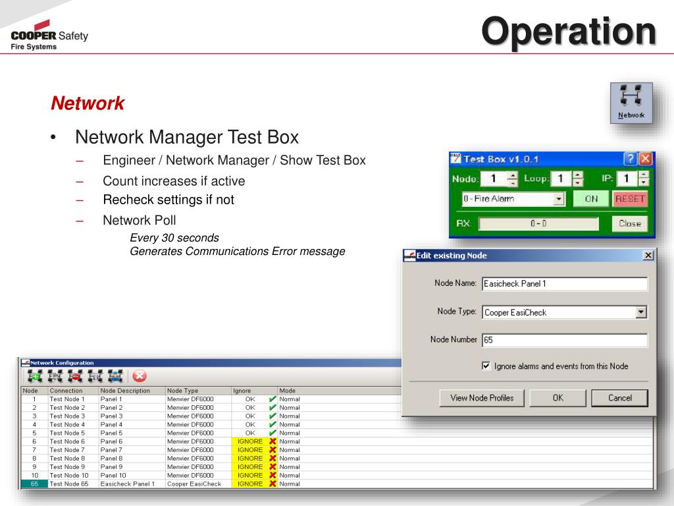
Task: Increase the IP value in Test Box
Action: [644, 175]
